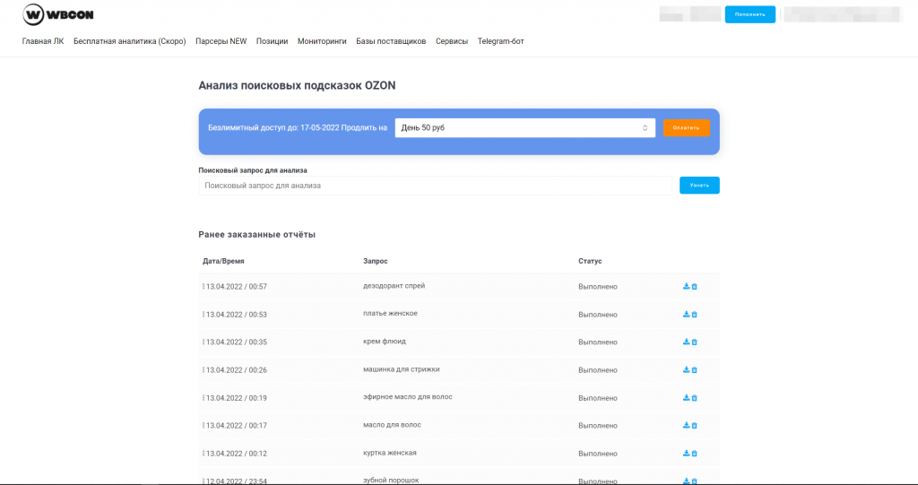Open Мониторинги menu item
Viewport: 918px width, 485px height.
click(x=322, y=41)
